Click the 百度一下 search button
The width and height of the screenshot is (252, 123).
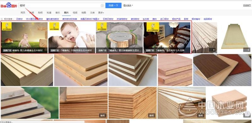pyautogui.click(x=113, y=5)
